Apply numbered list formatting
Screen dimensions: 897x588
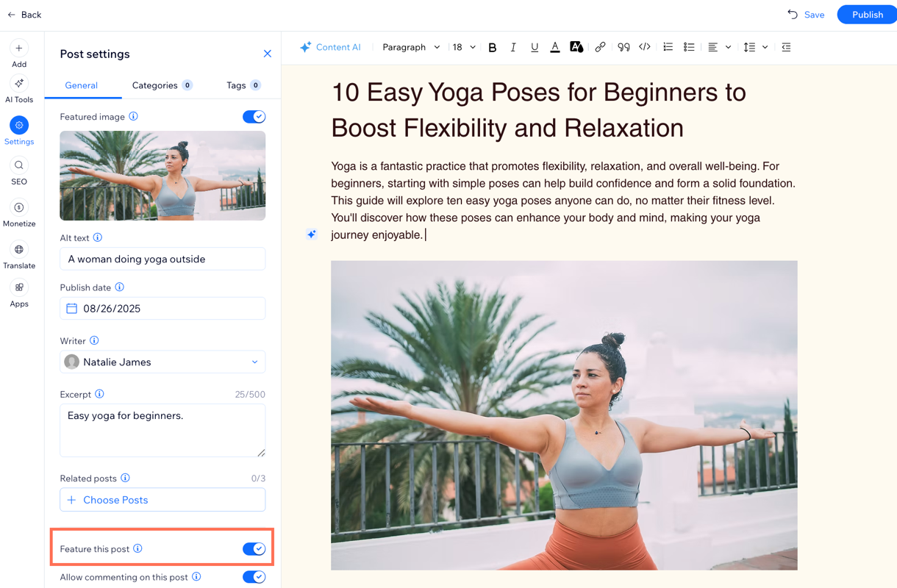(668, 47)
